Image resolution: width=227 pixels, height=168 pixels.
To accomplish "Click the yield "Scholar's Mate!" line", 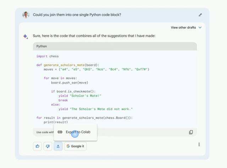I will (80, 96).
